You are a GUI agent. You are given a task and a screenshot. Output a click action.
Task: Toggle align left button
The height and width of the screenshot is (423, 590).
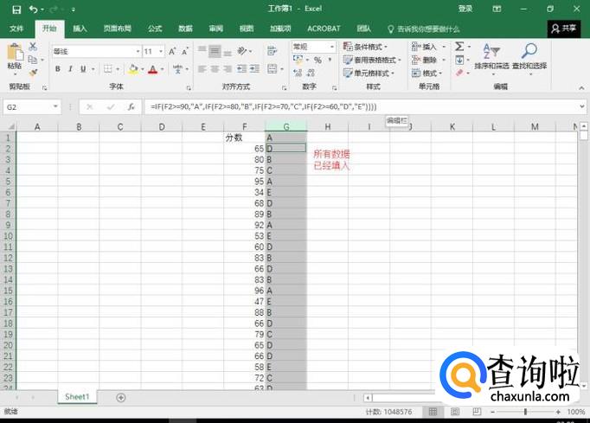[202, 69]
